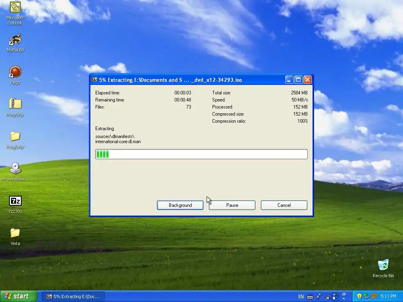
Task: Click the international-core-dl.man file name
Action: tap(118, 142)
